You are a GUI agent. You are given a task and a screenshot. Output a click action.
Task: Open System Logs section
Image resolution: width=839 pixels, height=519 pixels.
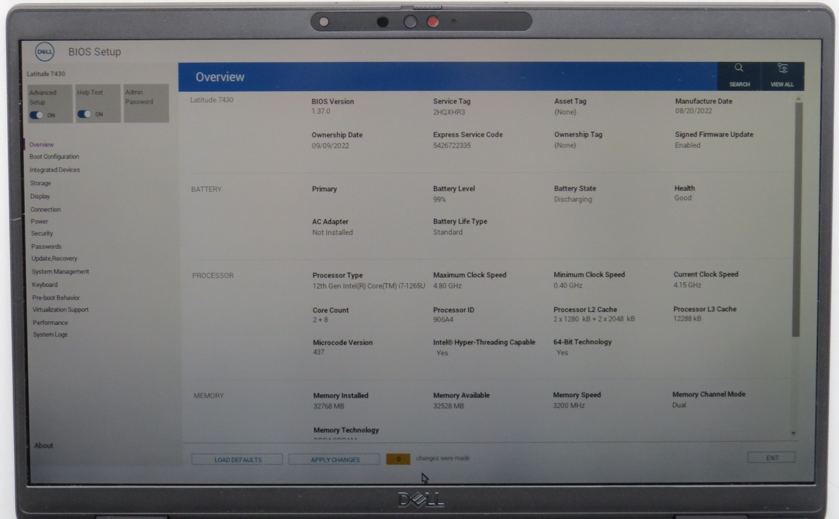coord(50,335)
